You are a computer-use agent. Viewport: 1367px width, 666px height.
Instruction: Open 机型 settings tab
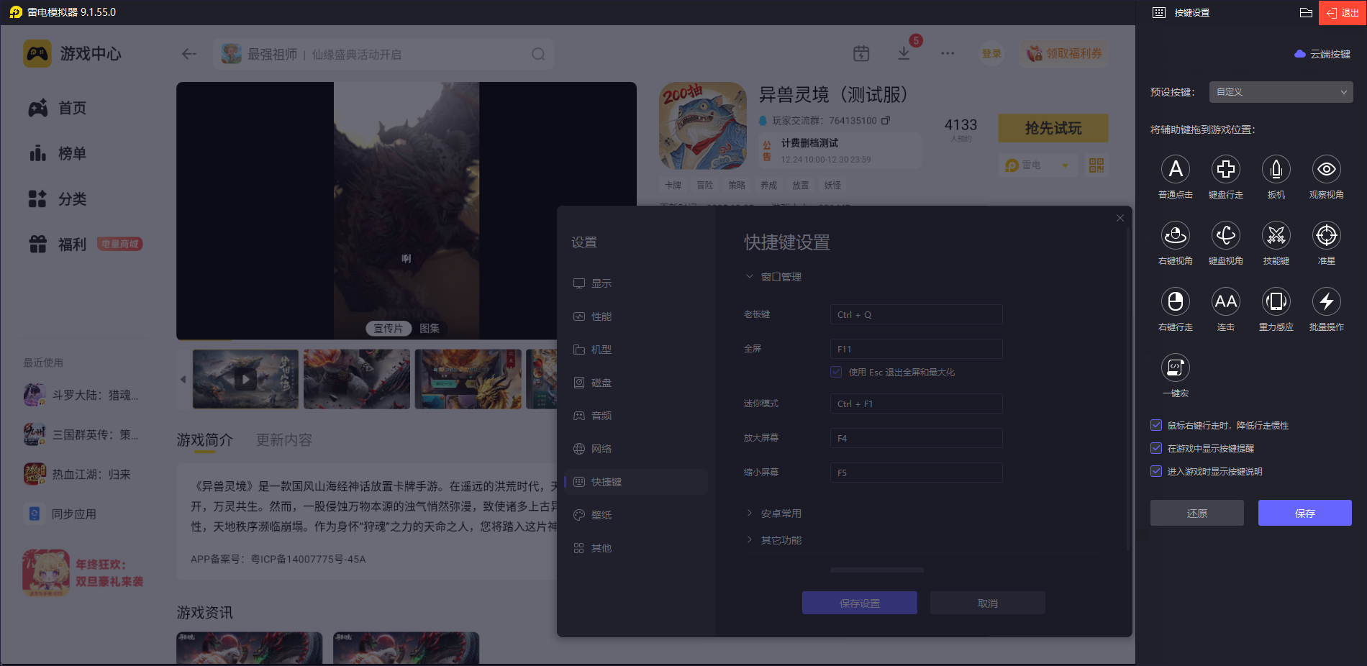pos(636,350)
